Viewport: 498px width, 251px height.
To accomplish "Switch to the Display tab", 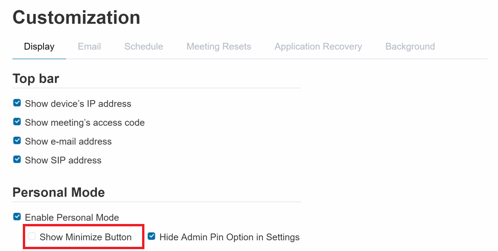I will point(39,47).
